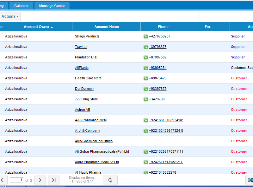253x187 pixels.
Task: Open Actron AB account link
Action: [83, 110]
